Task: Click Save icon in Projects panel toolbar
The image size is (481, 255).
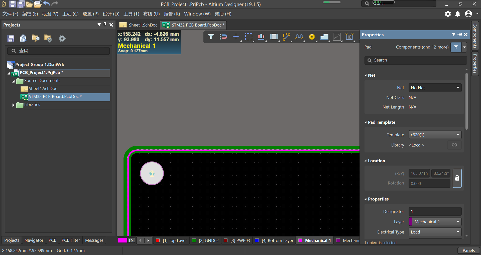Action: [x=11, y=38]
